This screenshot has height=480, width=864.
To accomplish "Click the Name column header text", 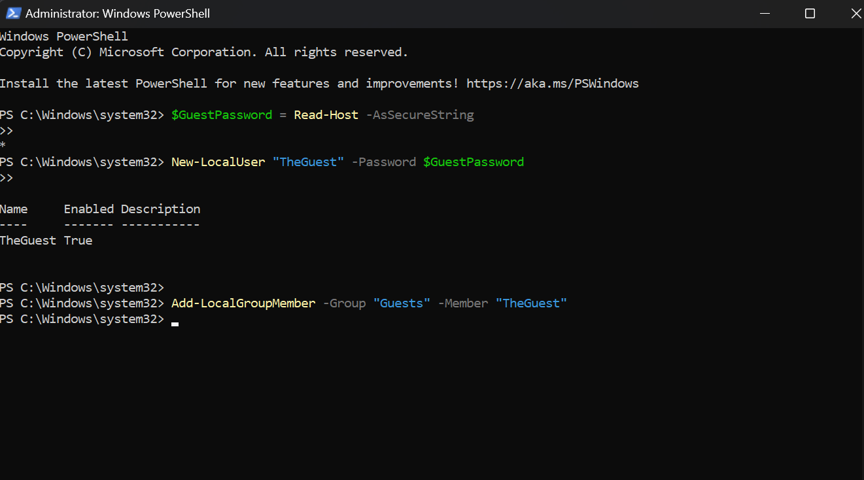I will click(14, 209).
